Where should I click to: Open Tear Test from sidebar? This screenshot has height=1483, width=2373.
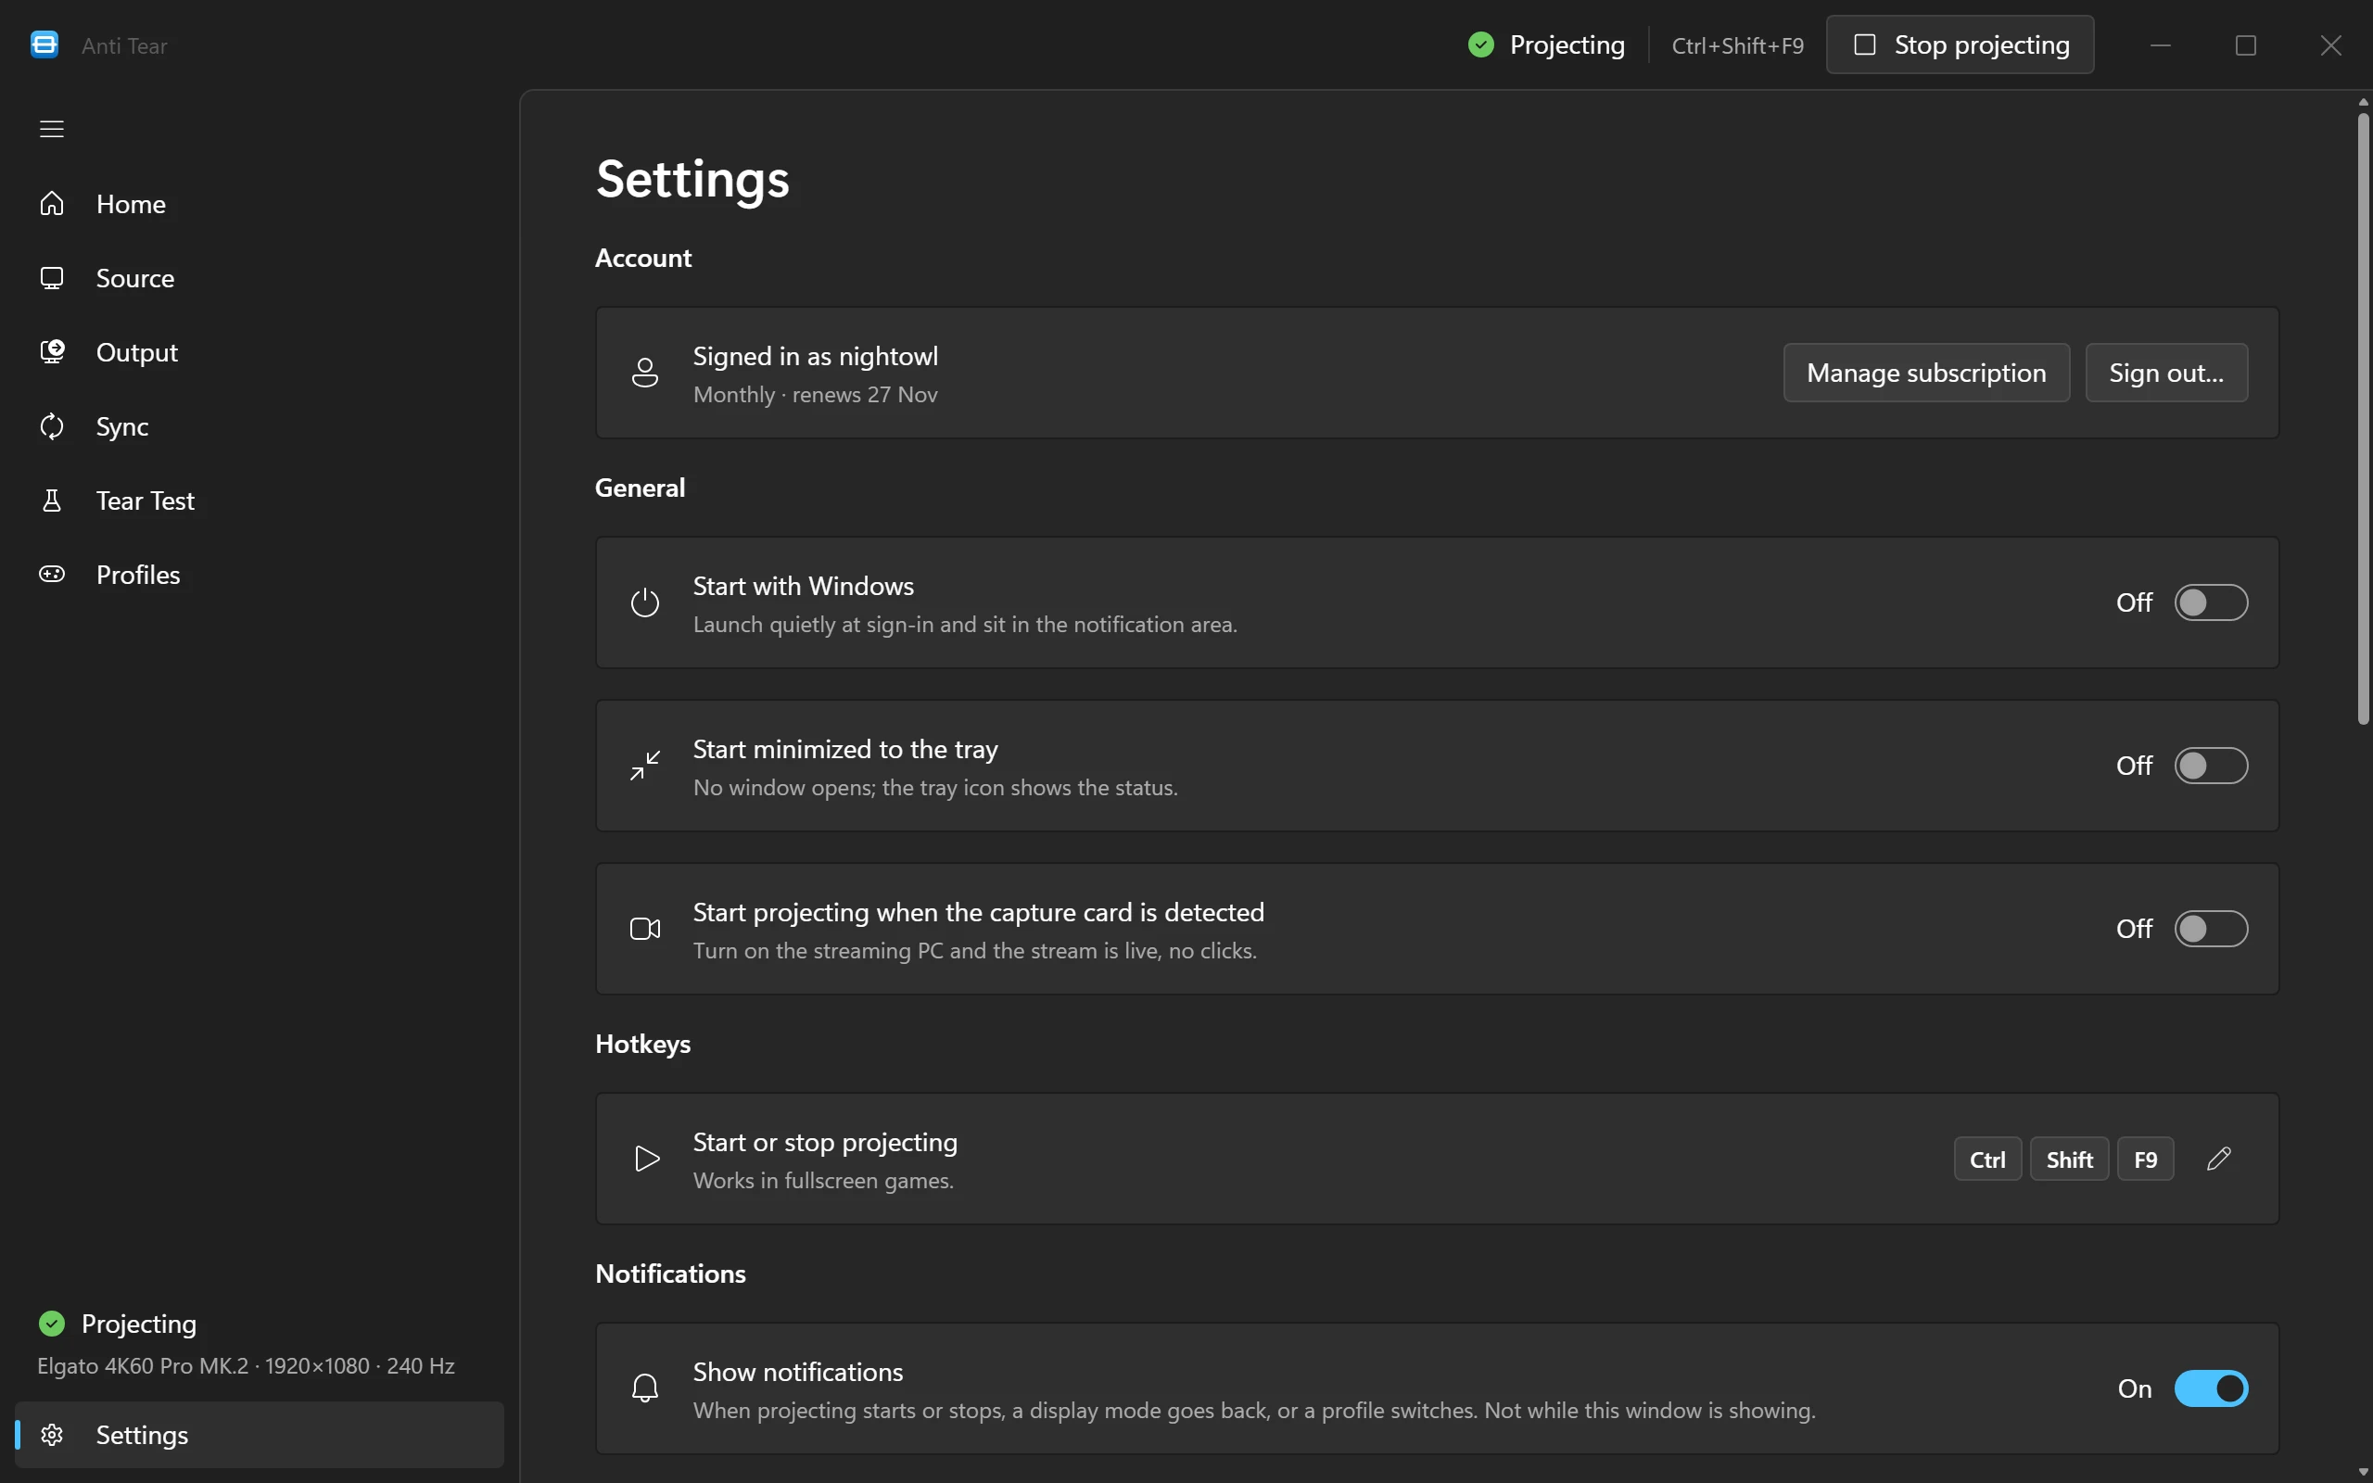[x=260, y=501]
